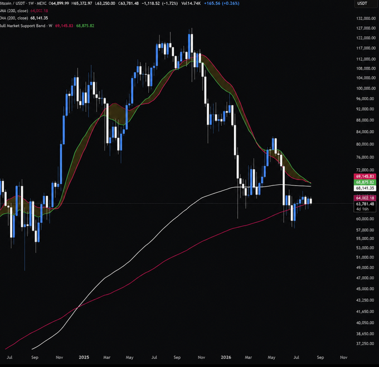Viewport: 379px width, 367px height.
Task: Click the 122,000.00 price scale label
Action: point(366,38)
